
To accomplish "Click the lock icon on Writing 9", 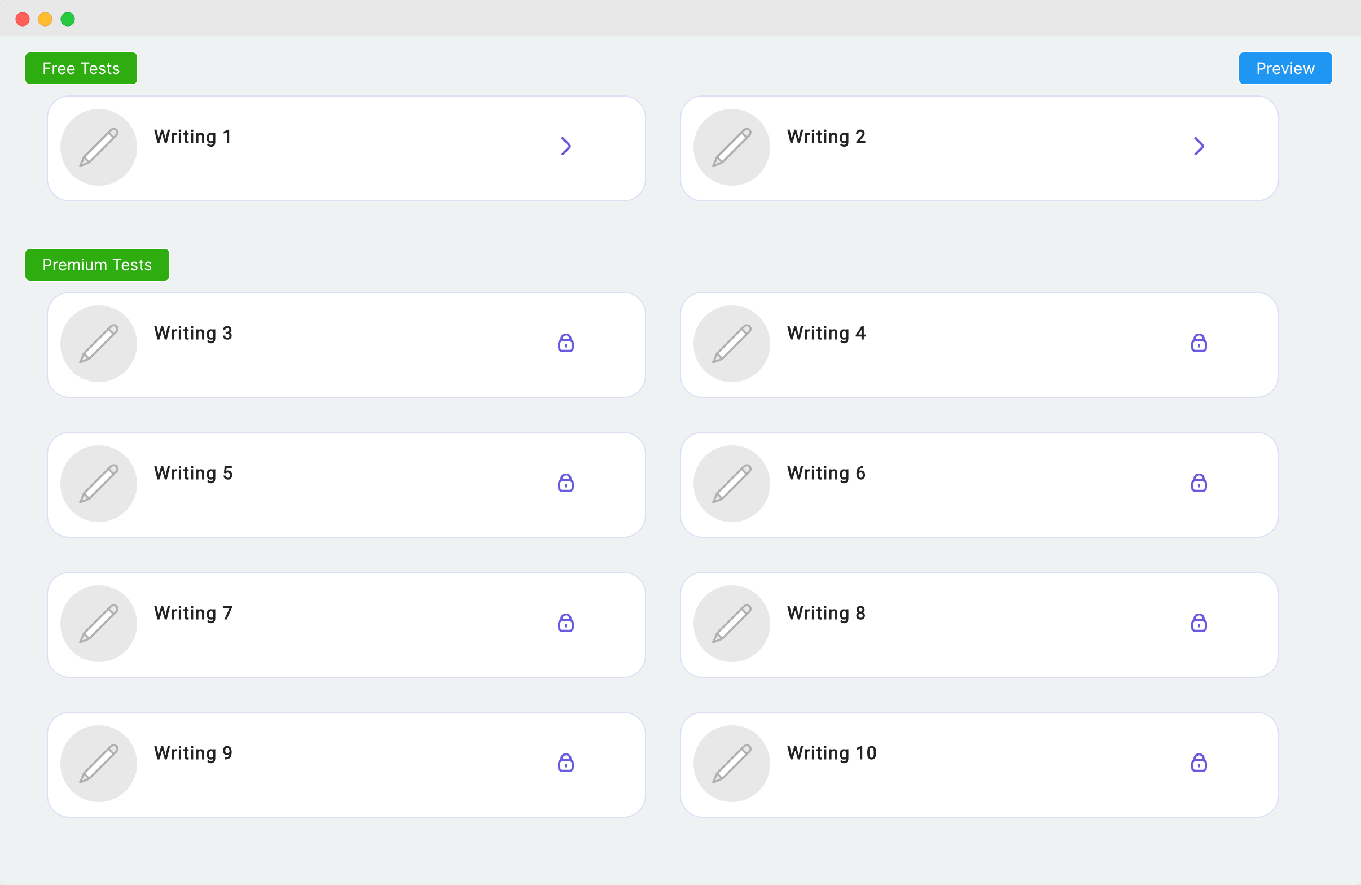I will [566, 763].
